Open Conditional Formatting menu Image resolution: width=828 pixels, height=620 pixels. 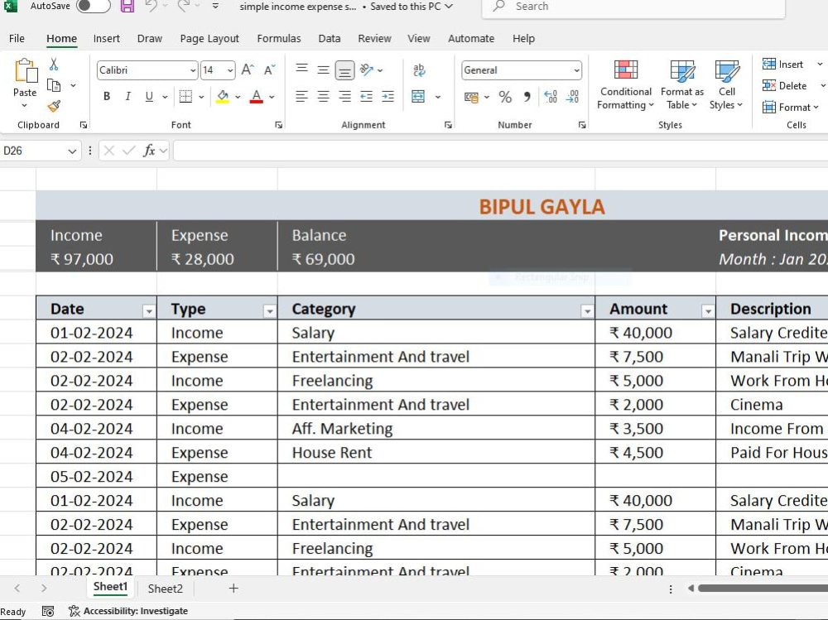click(x=626, y=84)
